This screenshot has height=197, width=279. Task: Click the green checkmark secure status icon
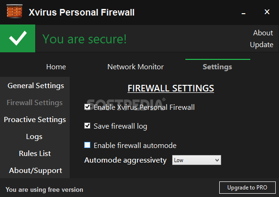point(17,38)
